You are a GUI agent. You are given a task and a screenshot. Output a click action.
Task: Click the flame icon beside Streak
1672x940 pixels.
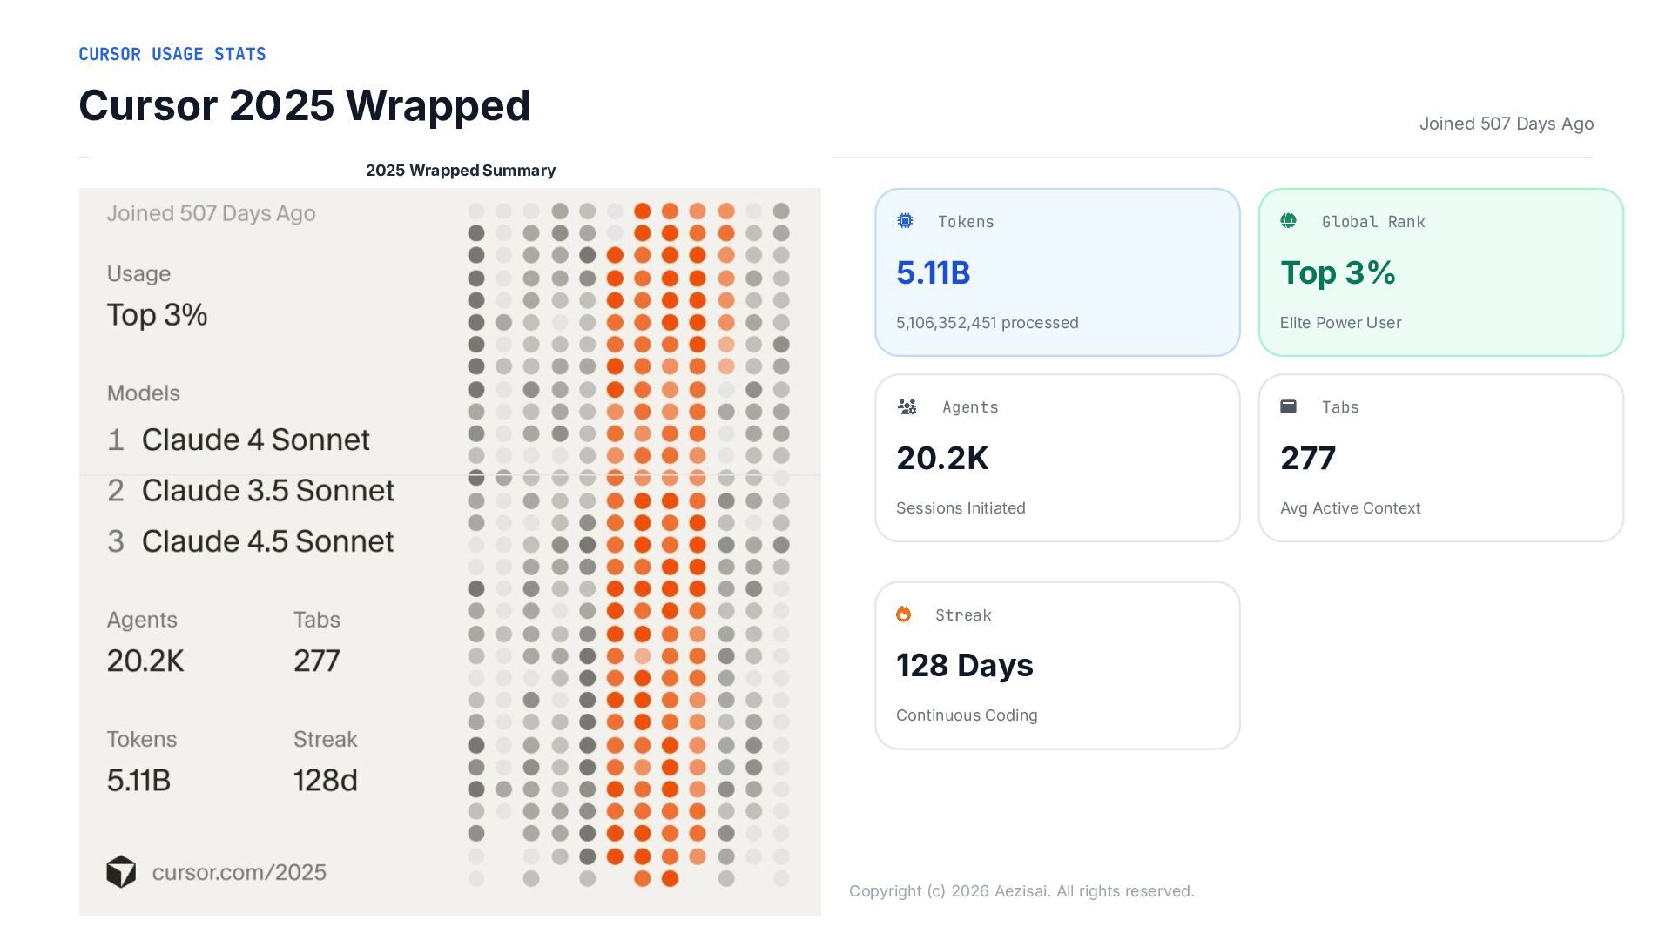pyautogui.click(x=904, y=614)
